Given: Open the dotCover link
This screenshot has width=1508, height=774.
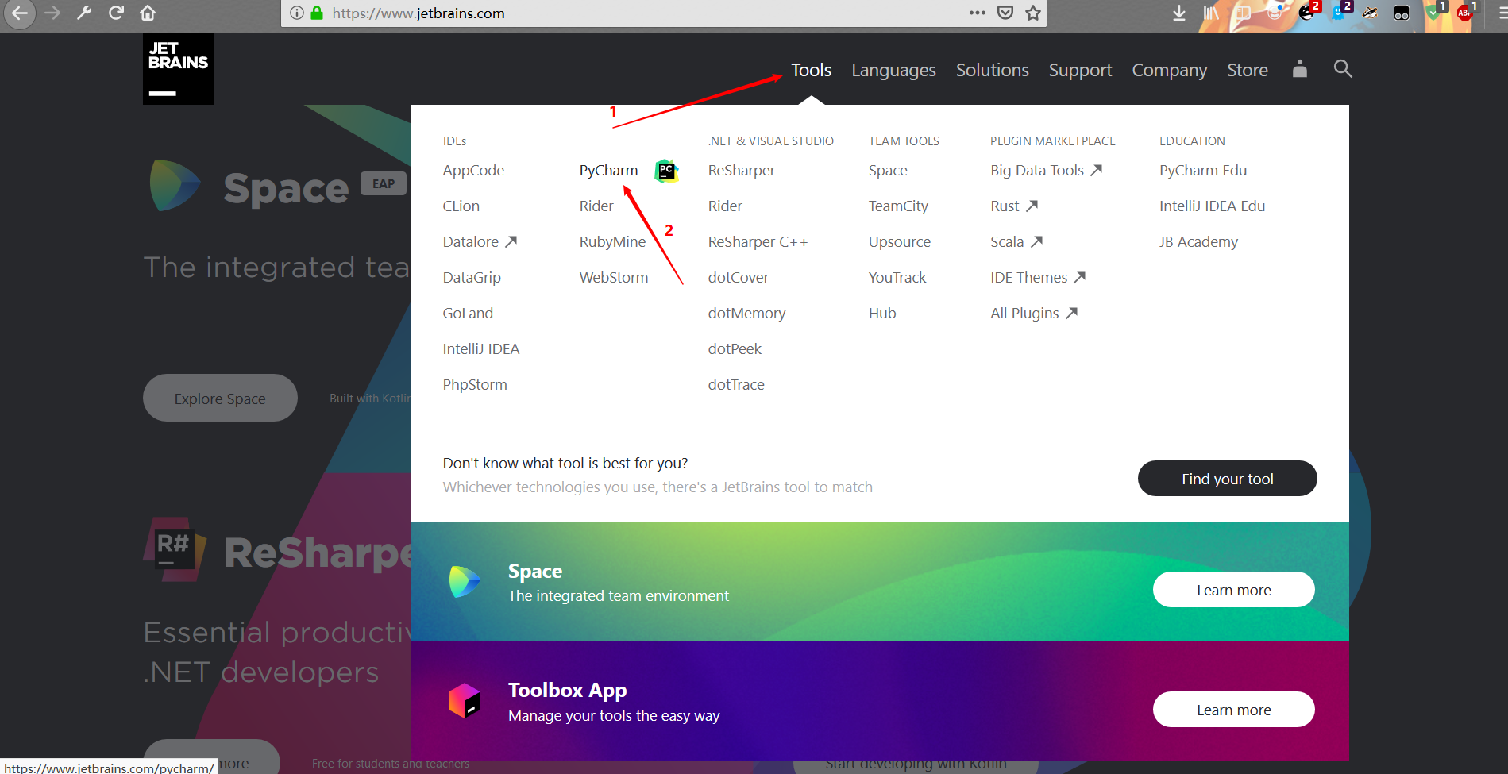Looking at the screenshot, I should (x=738, y=277).
